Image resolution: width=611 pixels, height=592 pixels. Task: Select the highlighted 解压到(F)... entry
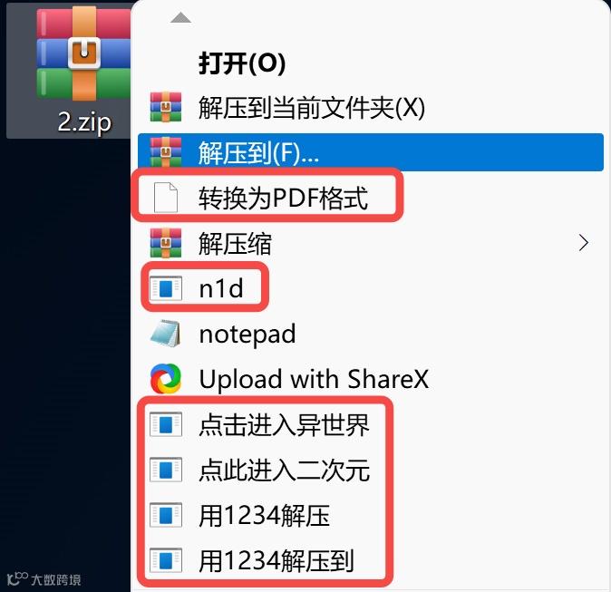point(371,152)
